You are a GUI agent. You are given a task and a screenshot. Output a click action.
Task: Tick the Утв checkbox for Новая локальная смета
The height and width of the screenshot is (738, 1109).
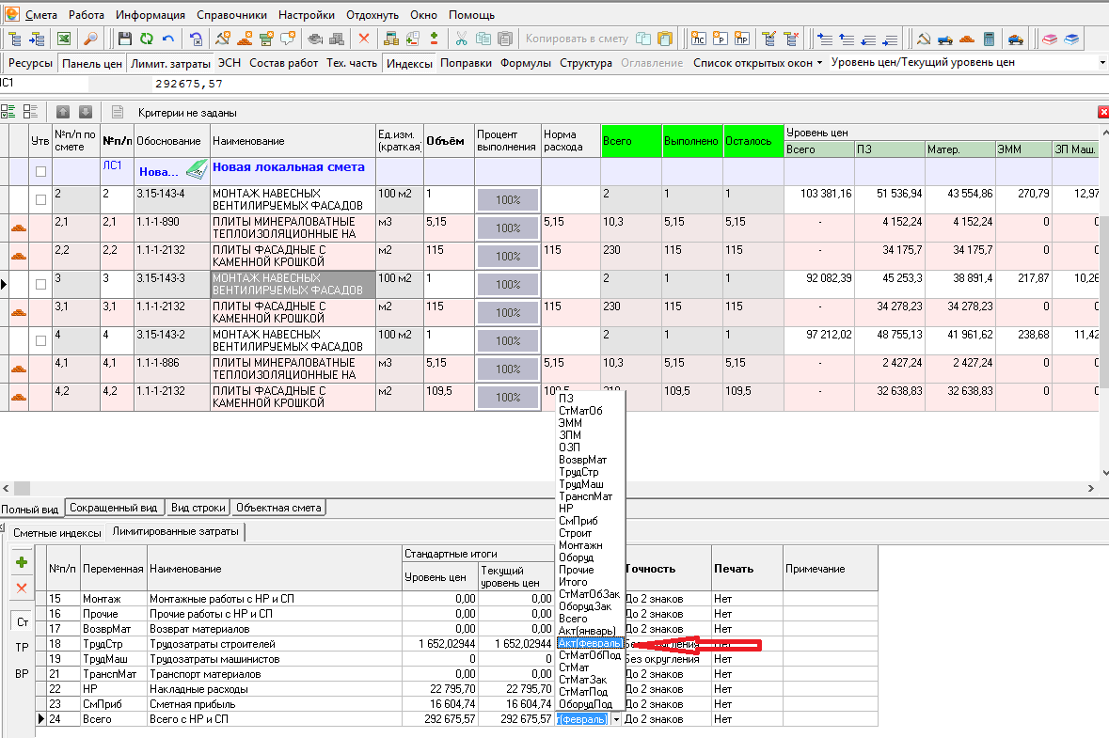[x=40, y=171]
